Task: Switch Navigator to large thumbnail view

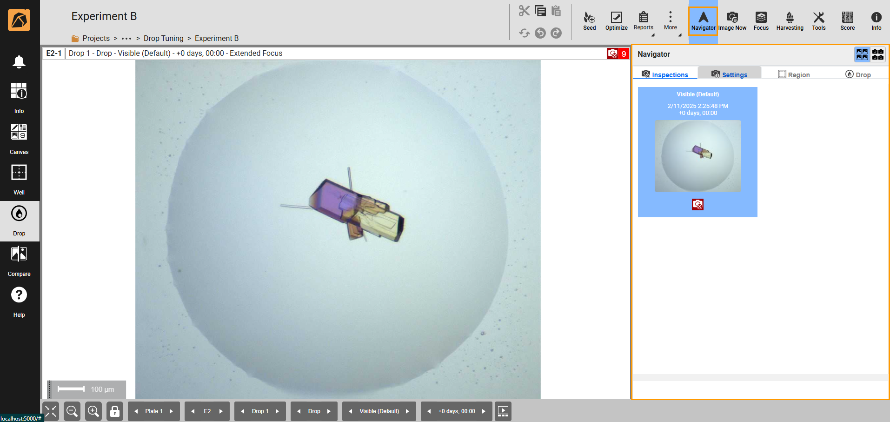Action: pyautogui.click(x=862, y=54)
